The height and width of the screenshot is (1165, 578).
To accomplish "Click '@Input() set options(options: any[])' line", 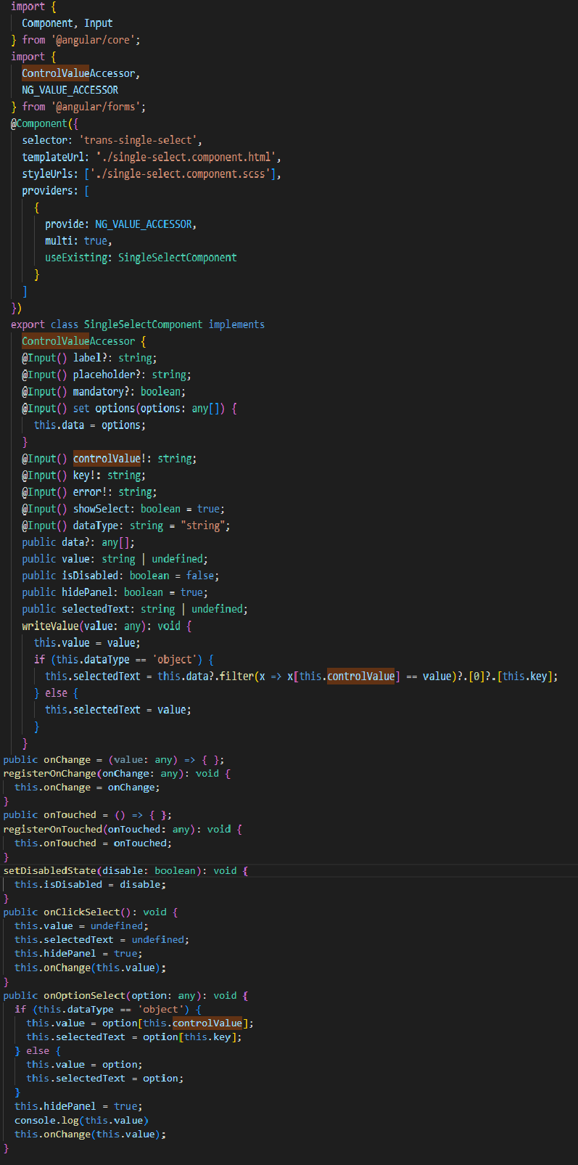I will click(x=129, y=408).
